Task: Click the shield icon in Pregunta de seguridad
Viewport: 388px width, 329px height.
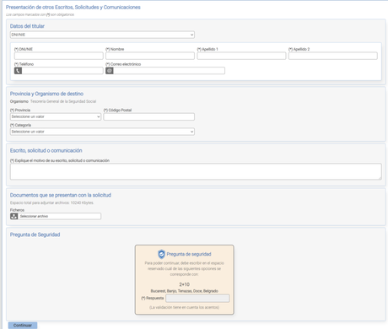Action: click(x=161, y=254)
